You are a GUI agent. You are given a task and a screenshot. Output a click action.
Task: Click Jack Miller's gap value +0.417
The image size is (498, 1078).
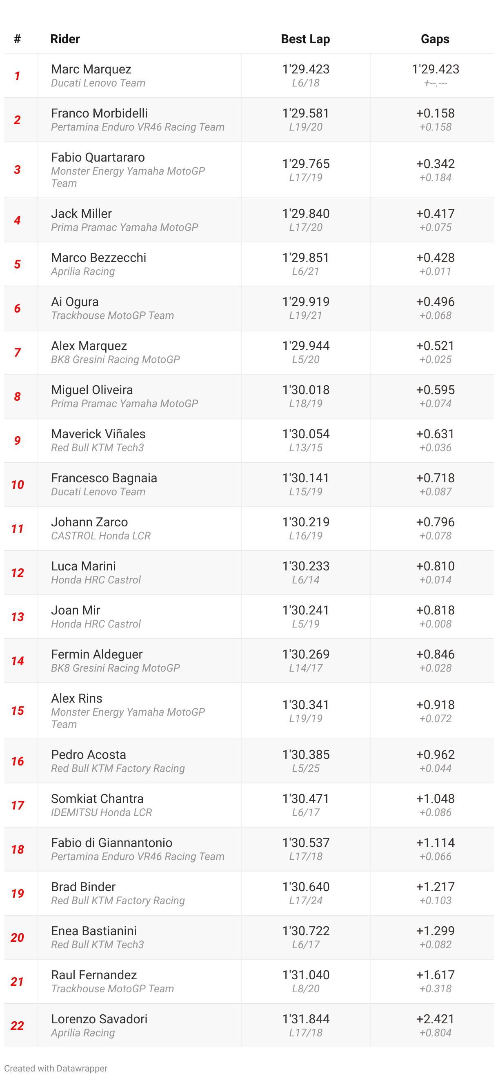[x=435, y=213]
